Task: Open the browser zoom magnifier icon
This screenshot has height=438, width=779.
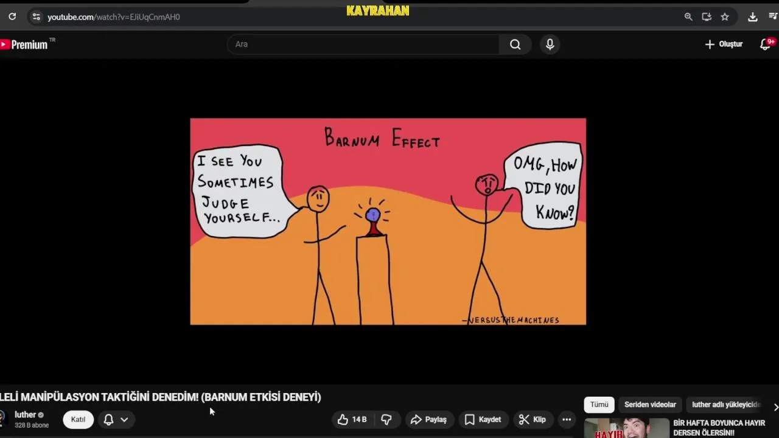Action: (688, 17)
